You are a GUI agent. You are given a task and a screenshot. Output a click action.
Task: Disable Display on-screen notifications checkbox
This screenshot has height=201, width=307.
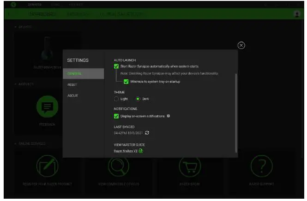click(x=116, y=116)
